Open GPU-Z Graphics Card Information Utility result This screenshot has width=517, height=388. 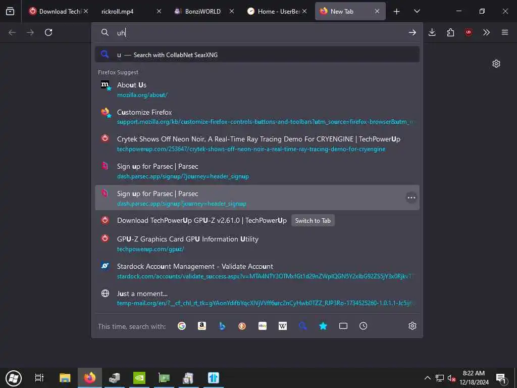[x=257, y=244]
